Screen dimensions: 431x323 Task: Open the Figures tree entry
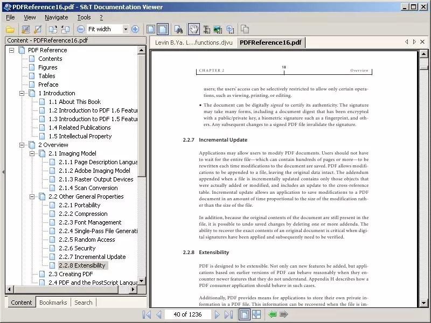point(48,67)
